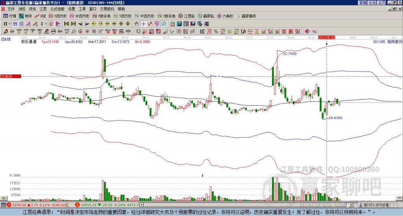The width and height of the screenshot is (403, 216).
Task: Click the 2023-08-29 date marker
Action: pos(326,37)
